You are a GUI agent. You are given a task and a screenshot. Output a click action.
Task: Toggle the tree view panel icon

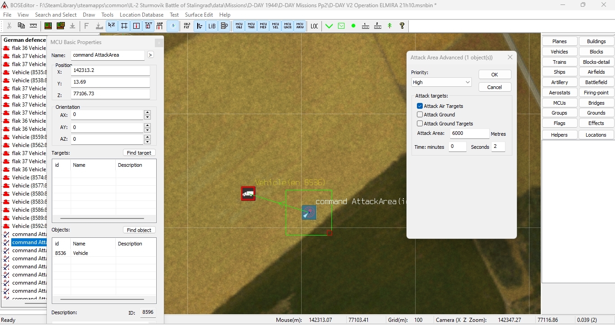coord(199,26)
